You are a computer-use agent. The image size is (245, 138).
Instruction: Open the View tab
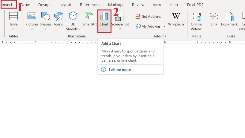157,5
